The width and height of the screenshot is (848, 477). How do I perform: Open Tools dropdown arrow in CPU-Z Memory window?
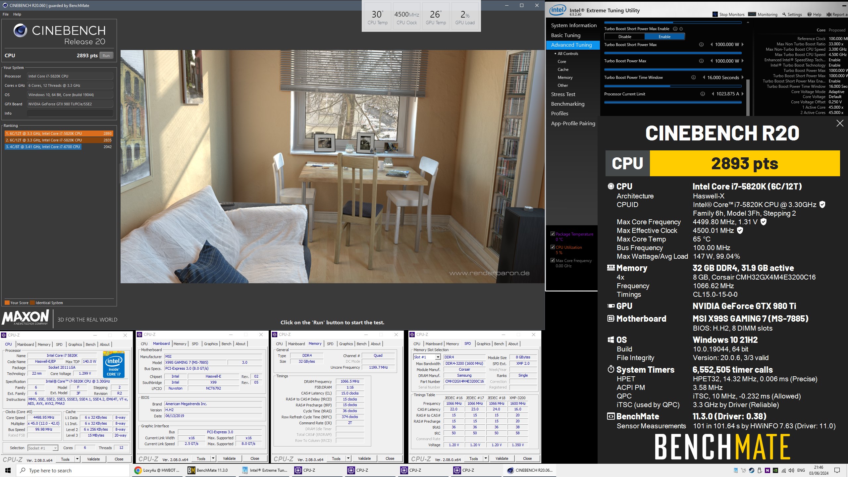[x=348, y=459]
